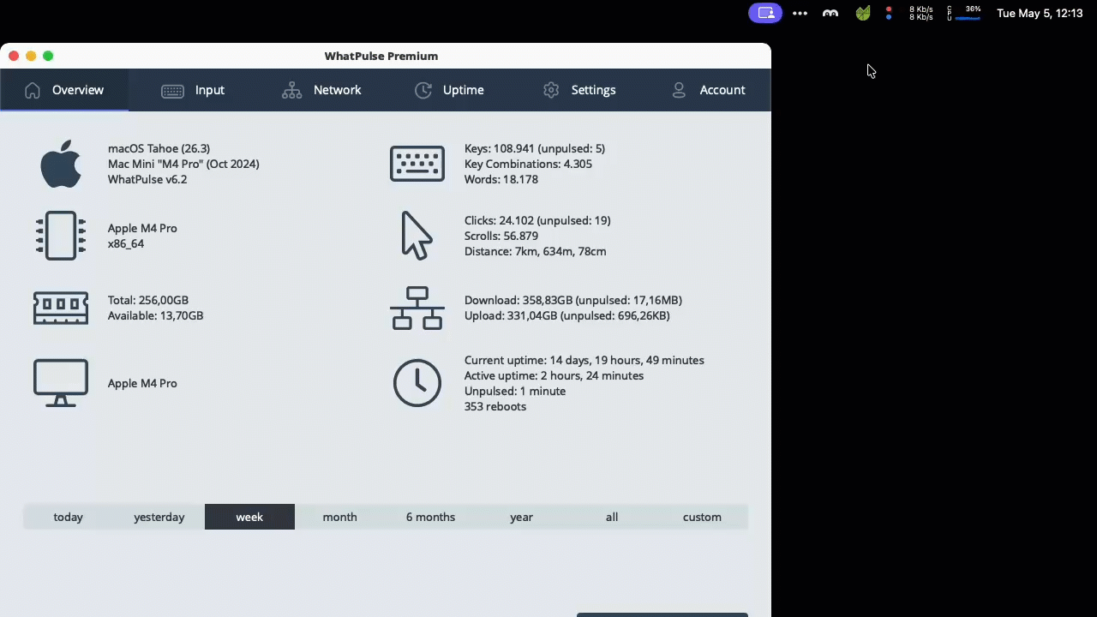Click the clock uptime icon
Viewport: 1097px width, 617px height.
tap(417, 383)
